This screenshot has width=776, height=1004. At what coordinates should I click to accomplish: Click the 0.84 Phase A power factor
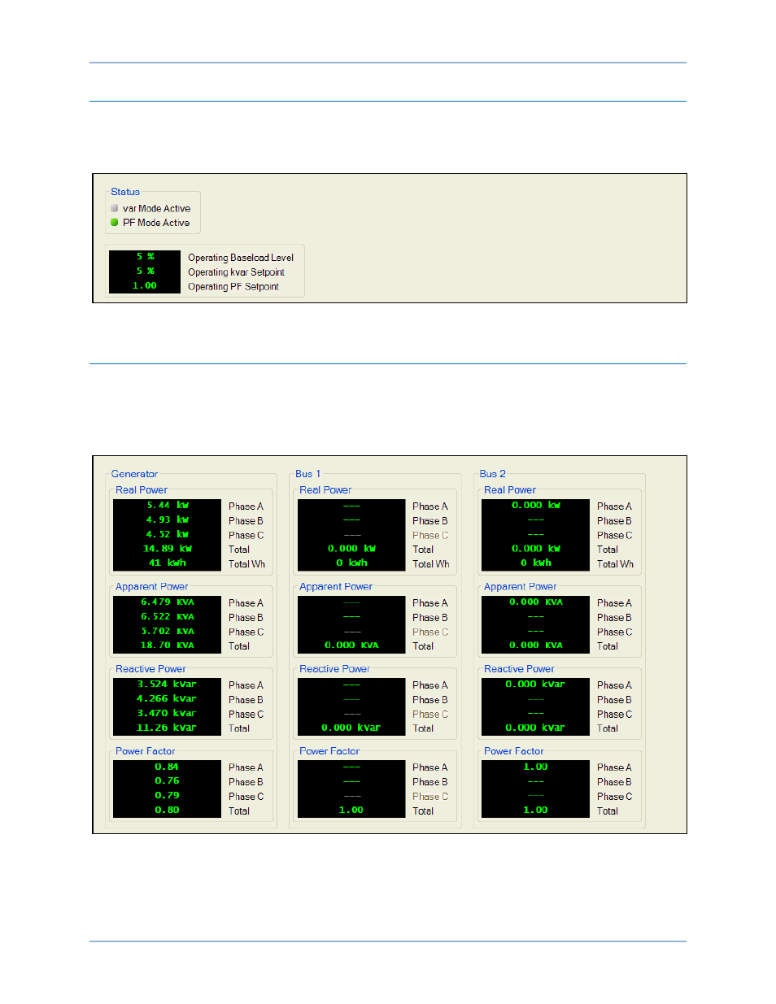click(x=168, y=767)
